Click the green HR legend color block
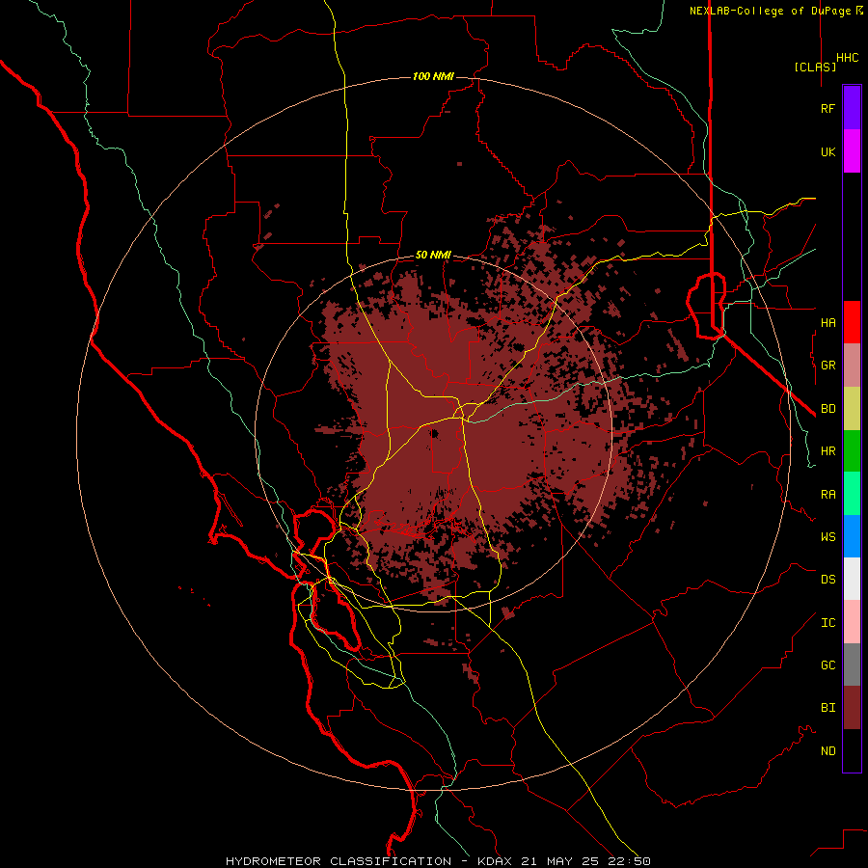The height and width of the screenshot is (868, 868). tap(852, 450)
